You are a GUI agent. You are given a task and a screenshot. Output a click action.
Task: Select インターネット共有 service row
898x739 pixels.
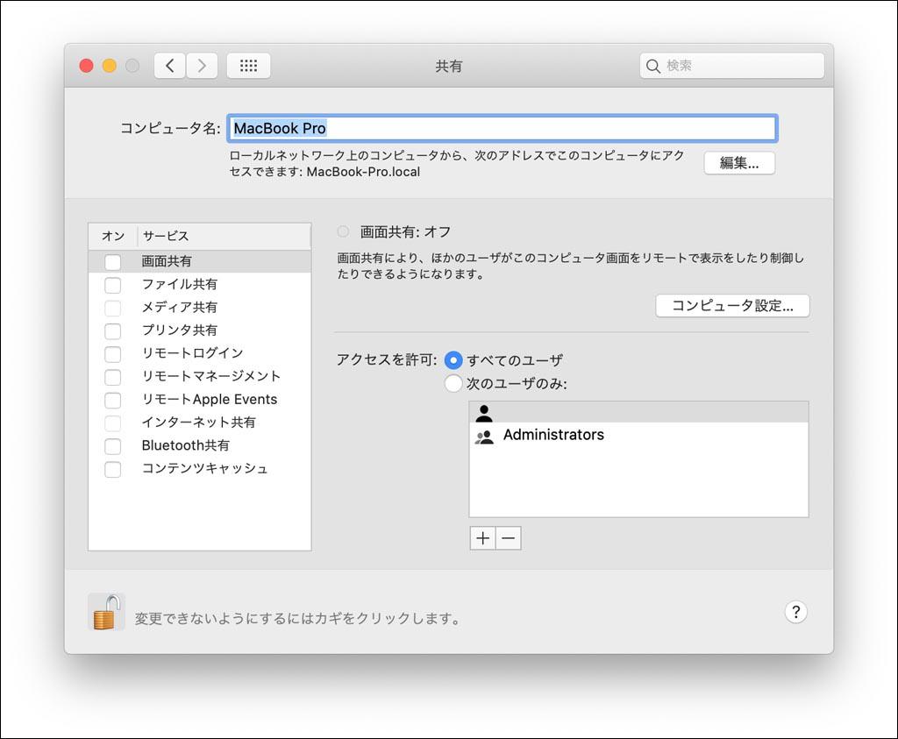pos(200,423)
